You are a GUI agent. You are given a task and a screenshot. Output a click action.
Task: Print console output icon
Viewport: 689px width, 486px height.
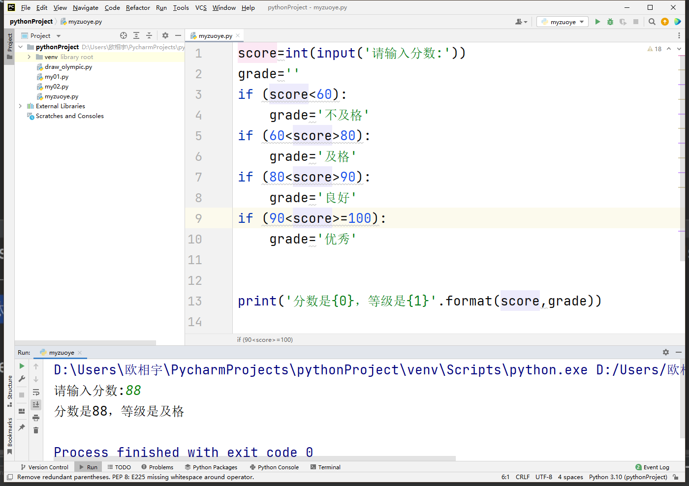[36, 418]
